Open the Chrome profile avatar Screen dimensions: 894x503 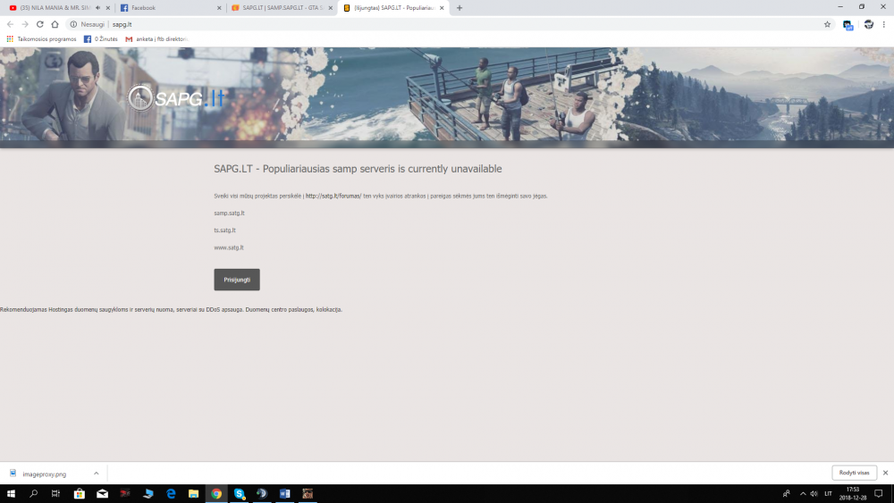(x=868, y=24)
